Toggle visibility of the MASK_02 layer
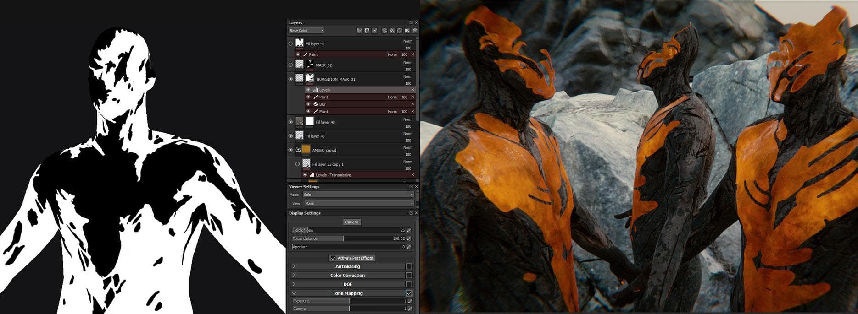Screen dimensions: 858x314 [290, 65]
